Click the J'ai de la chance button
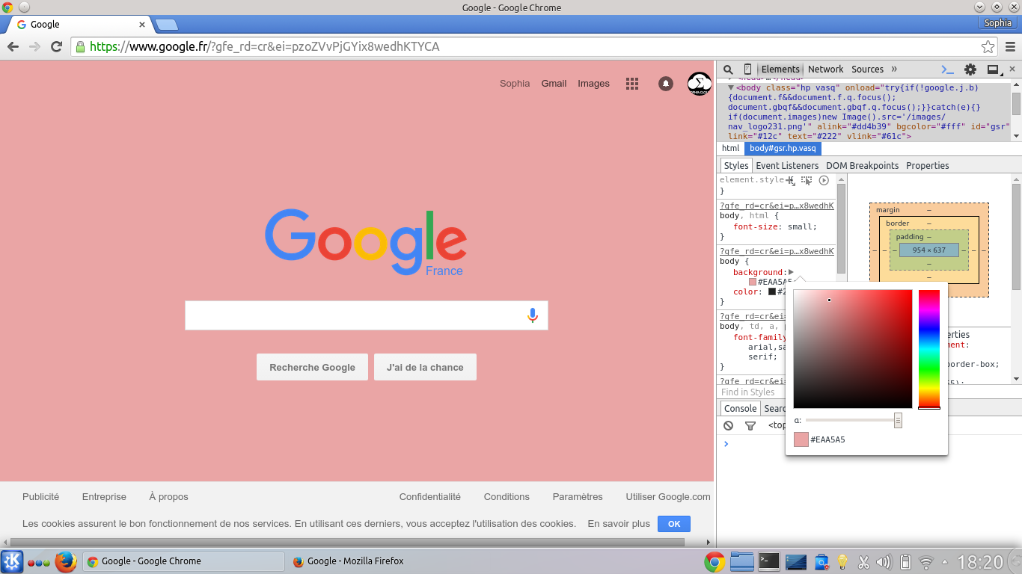 pos(425,367)
